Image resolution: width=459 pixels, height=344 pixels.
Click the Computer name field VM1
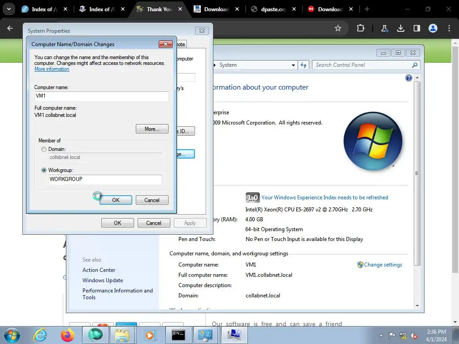click(x=102, y=96)
